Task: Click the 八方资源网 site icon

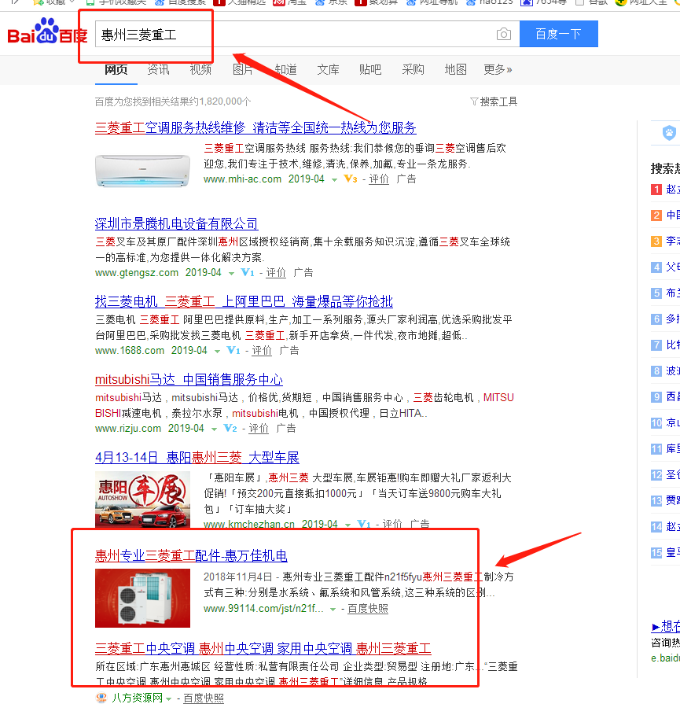Action: pyautogui.click(x=101, y=698)
